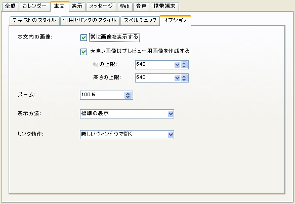This screenshot has width=295, height=204.
Task: Open 携帯端末 tab
Action: coord(164,7)
